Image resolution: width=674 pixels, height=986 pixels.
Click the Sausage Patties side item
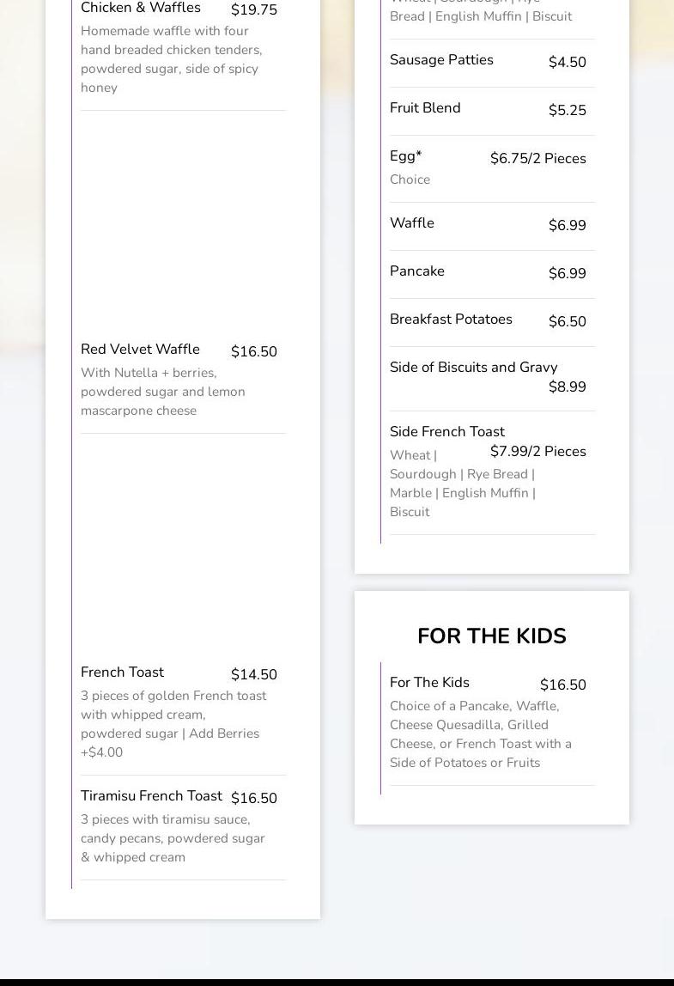[x=441, y=60]
